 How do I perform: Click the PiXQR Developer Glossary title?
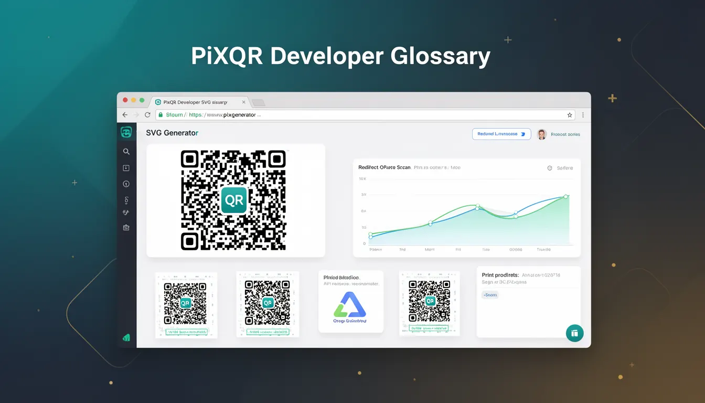click(x=340, y=56)
